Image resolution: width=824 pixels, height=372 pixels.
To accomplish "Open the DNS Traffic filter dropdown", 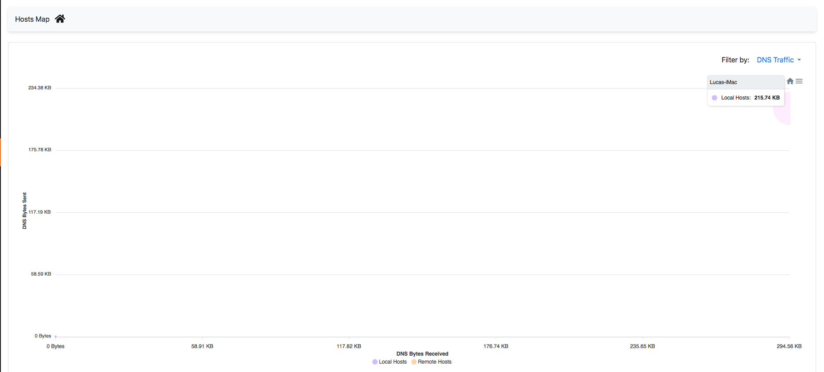I will [779, 60].
